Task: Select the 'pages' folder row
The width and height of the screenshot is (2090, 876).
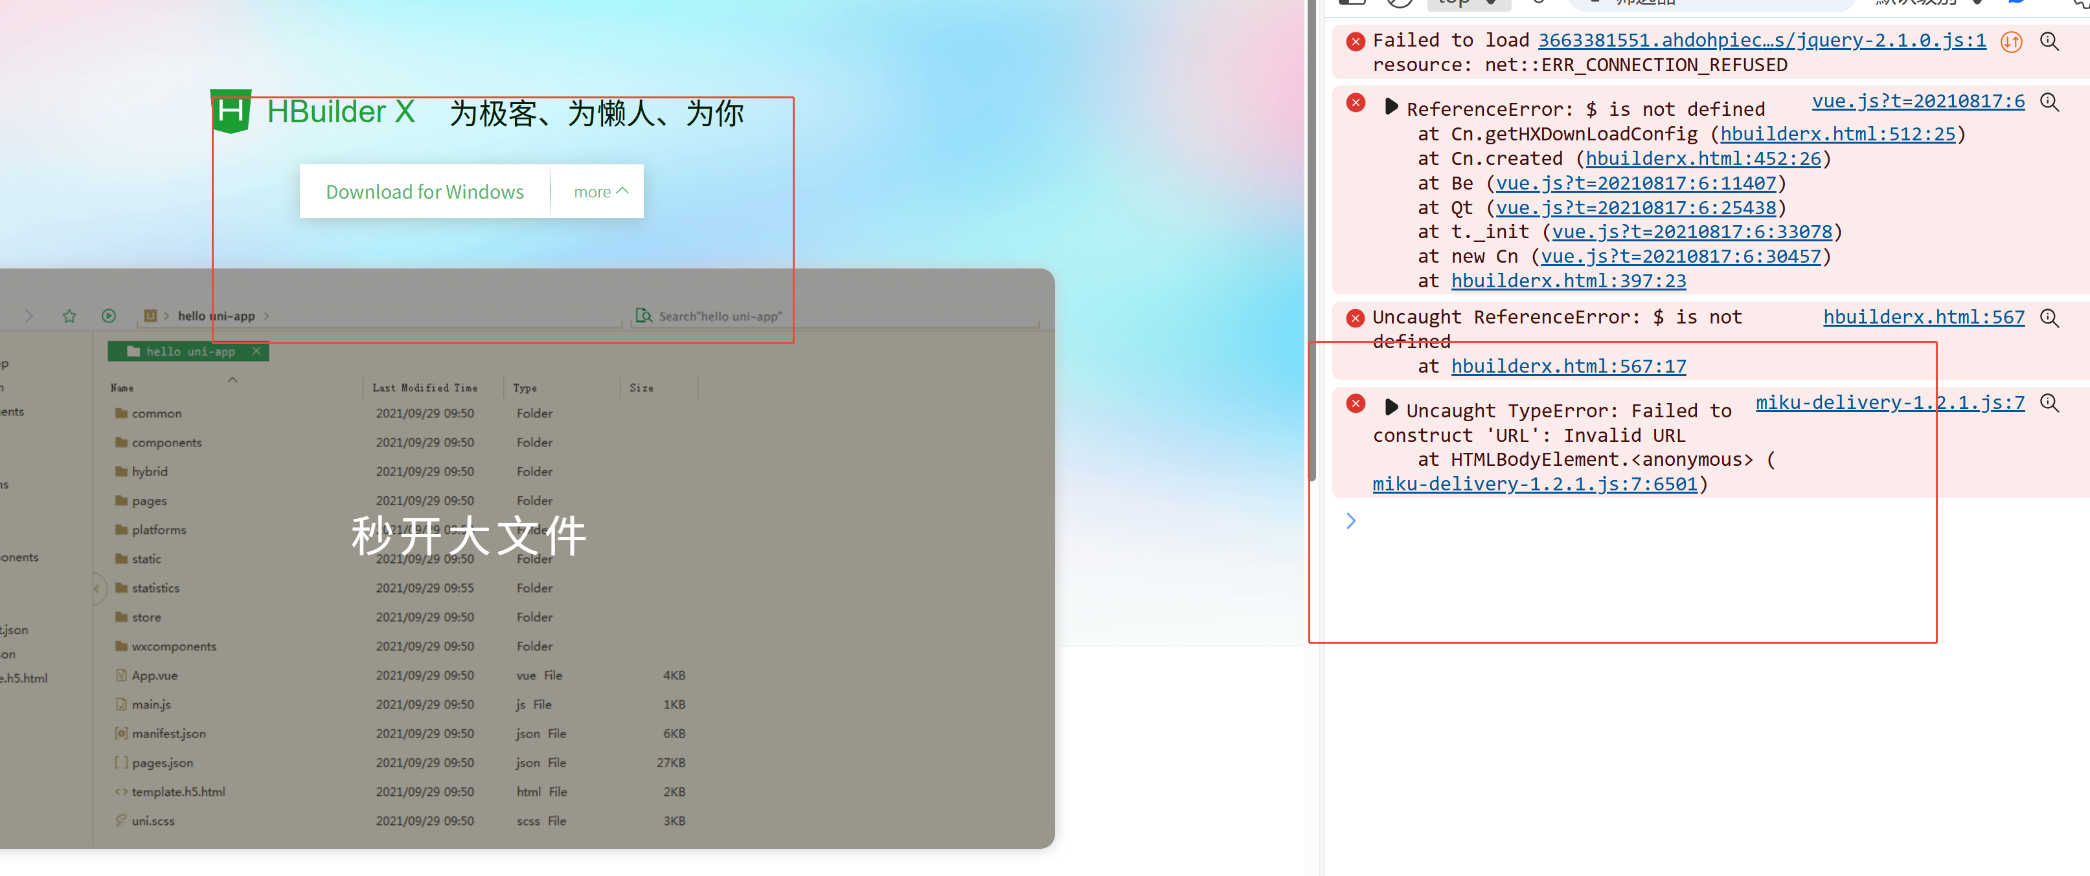Action: tap(402, 501)
